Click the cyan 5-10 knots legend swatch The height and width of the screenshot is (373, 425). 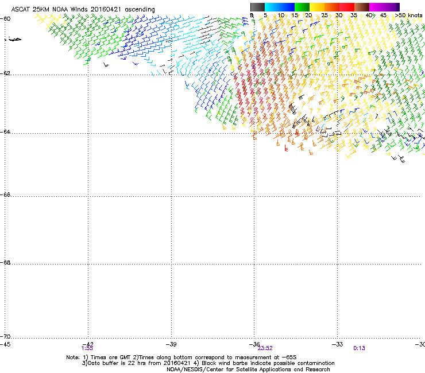point(272,7)
